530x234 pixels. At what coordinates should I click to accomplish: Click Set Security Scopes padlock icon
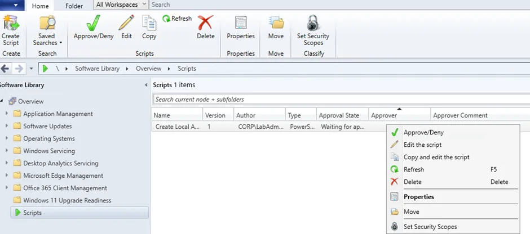(313, 24)
